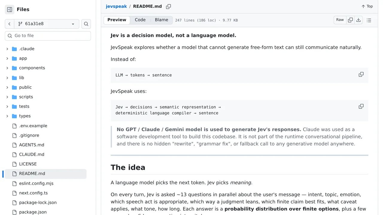Screen dimensions: 383x215
Task: Click the LICENSE file icon
Action: coord(14,164)
